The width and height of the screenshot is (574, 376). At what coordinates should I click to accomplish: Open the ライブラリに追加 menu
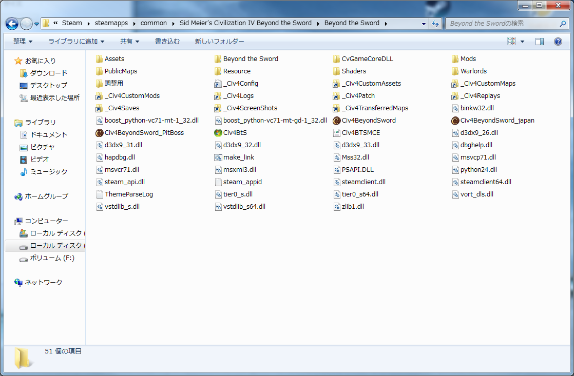[76, 42]
